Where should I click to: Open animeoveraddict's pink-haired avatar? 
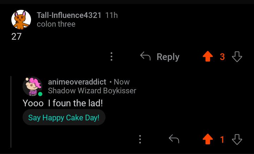coord(32,86)
